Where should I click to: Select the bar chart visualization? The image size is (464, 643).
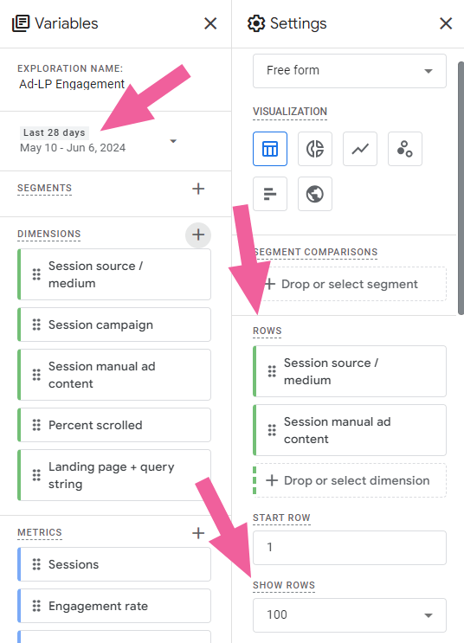(x=270, y=194)
